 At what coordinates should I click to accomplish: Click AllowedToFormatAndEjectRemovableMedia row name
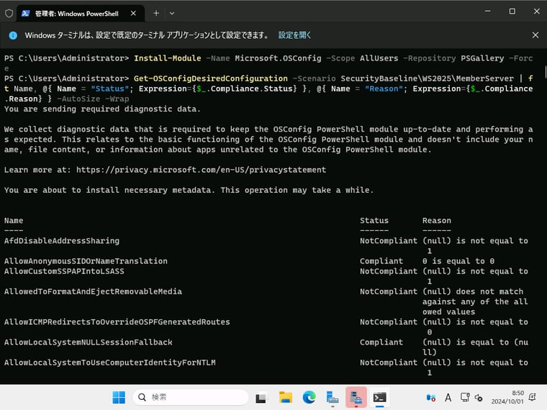(x=93, y=291)
